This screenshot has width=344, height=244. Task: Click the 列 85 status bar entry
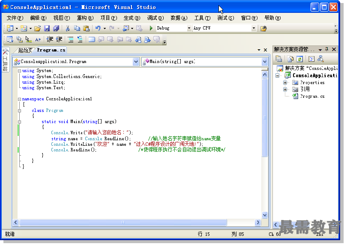(238, 234)
